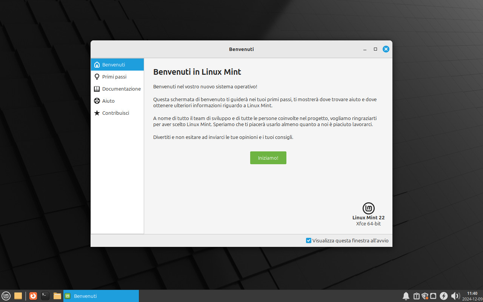Click the show desktop icon in the panel
Viewport: 483px width, 302px height.
(x=18, y=296)
